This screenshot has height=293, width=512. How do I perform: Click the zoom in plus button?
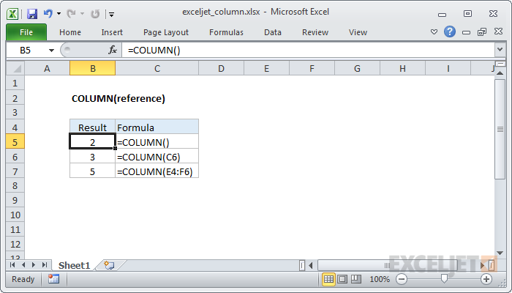tap(486, 279)
